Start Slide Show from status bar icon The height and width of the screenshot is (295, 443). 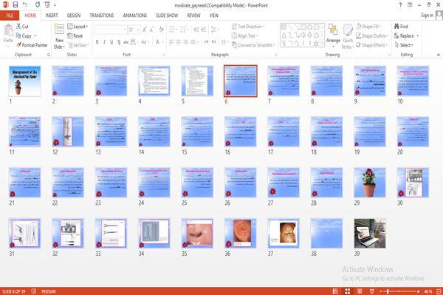tap(372, 291)
